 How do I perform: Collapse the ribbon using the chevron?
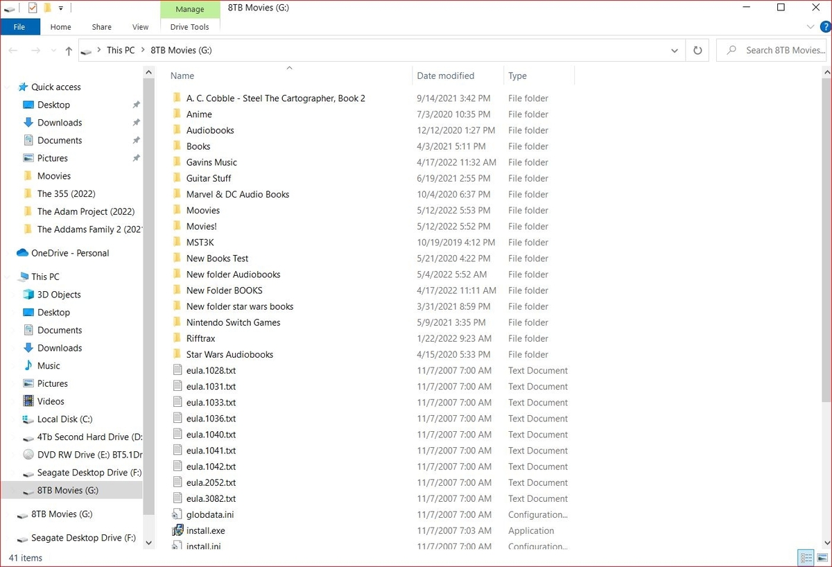coord(810,26)
